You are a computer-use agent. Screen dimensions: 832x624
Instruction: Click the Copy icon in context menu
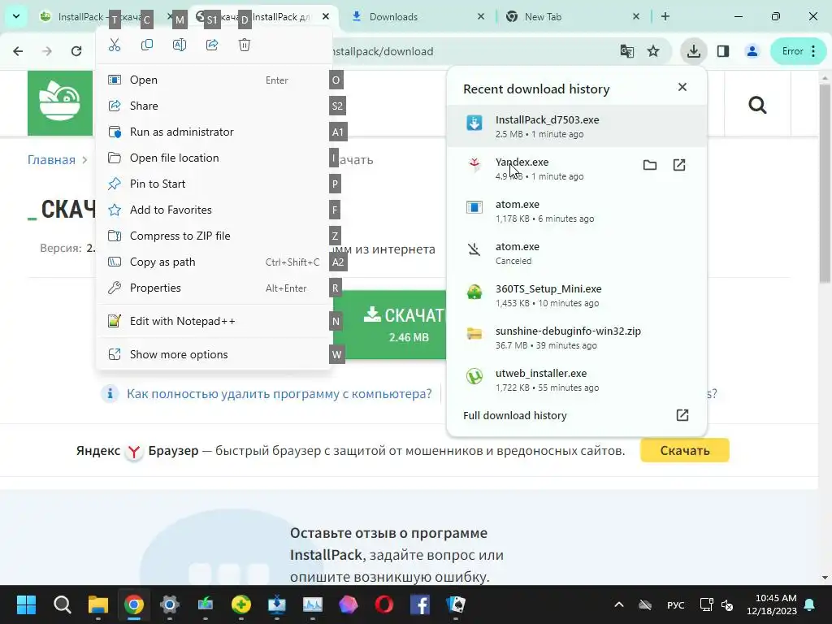pos(147,45)
